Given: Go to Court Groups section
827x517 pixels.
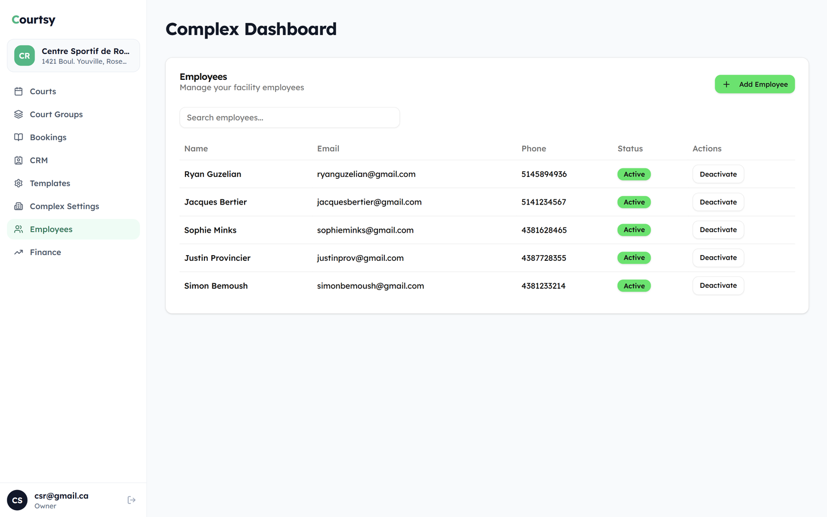Looking at the screenshot, I should click(74, 114).
